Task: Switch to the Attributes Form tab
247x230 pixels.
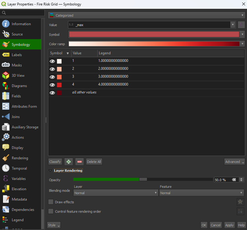Action: (24, 106)
